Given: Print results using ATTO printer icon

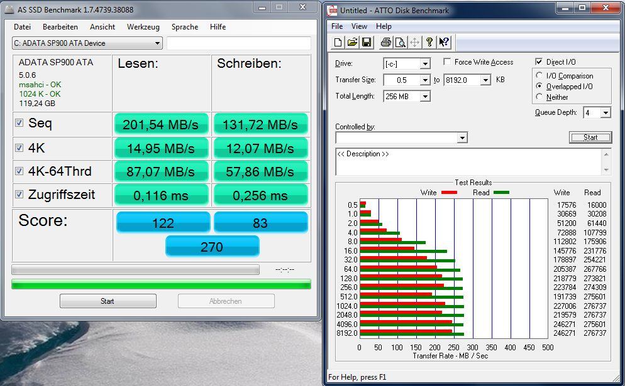Looking at the screenshot, I should click(x=385, y=42).
